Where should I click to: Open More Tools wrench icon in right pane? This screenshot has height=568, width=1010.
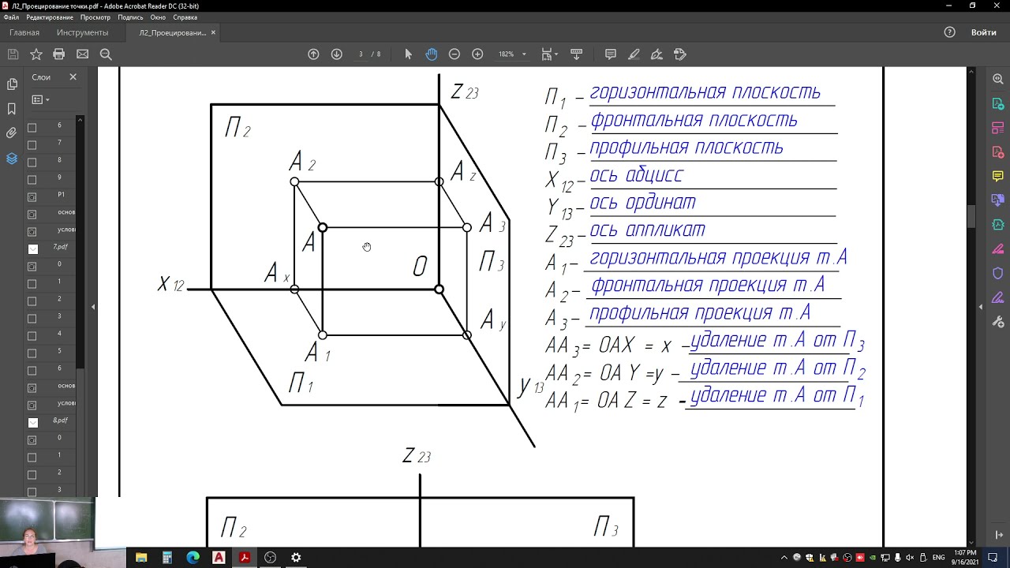(998, 322)
